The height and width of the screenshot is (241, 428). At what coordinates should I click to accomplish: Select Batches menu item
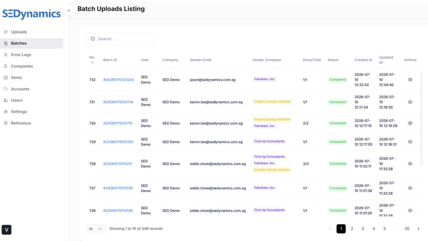[32, 43]
